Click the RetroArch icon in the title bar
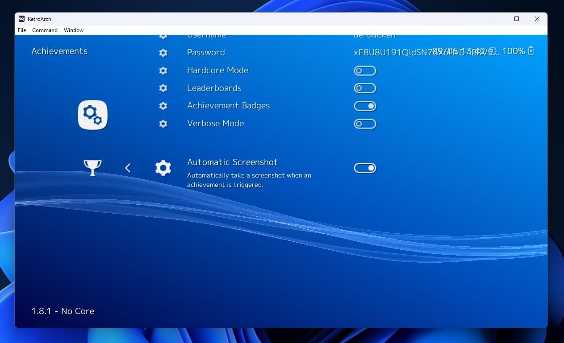 pos(21,19)
